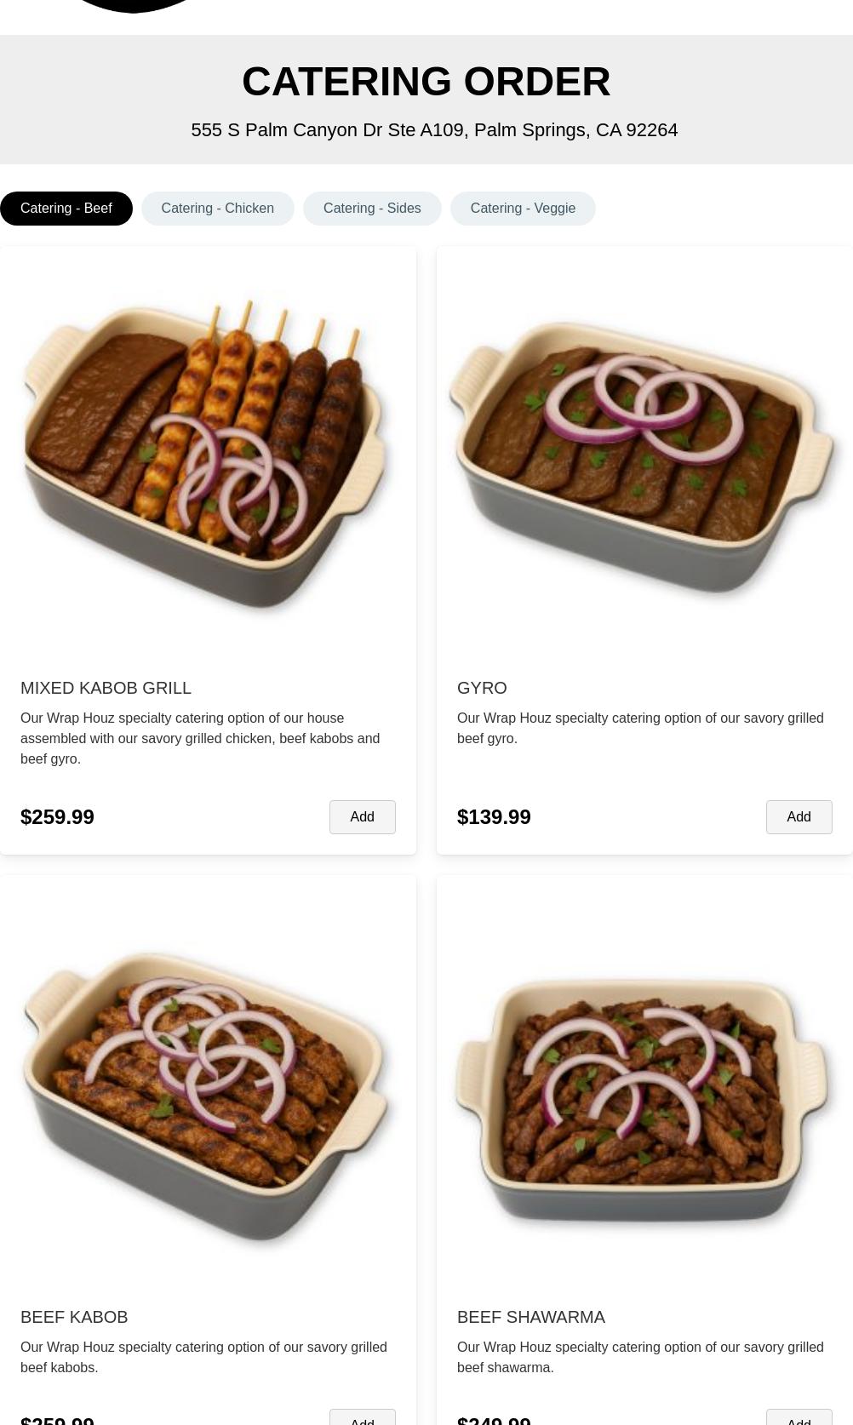This screenshot has height=1425, width=853.
Task: Click the BEEF SHAWARMA item title
Action: click(531, 1317)
